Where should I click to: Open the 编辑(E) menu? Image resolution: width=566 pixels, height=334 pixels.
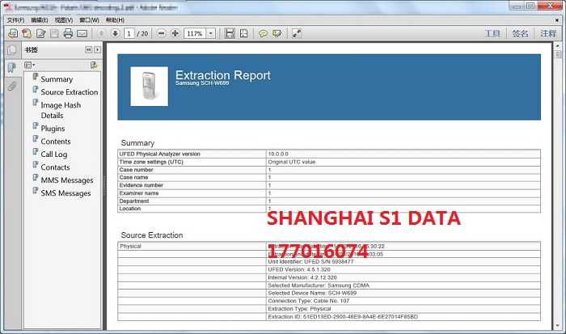coord(40,20)
